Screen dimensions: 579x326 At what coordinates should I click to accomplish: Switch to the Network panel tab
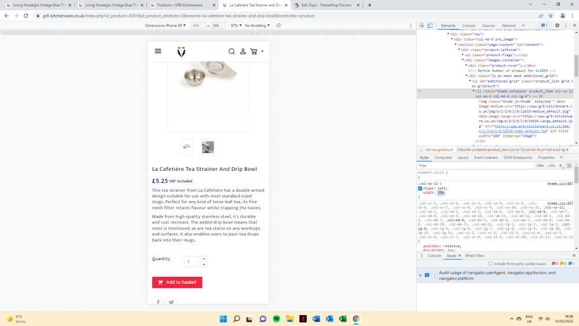pos(508,25)
